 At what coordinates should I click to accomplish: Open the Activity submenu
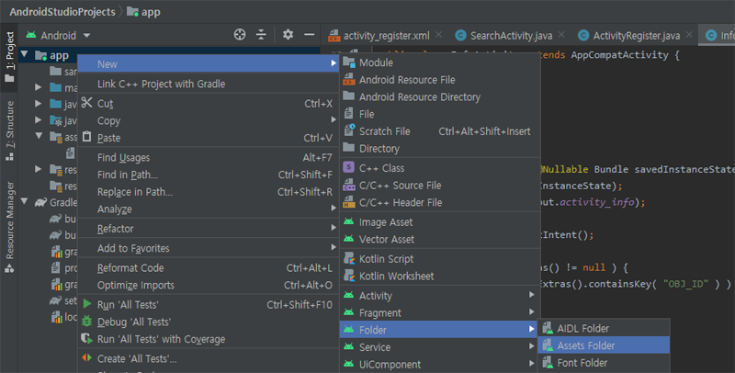(440, 296)
